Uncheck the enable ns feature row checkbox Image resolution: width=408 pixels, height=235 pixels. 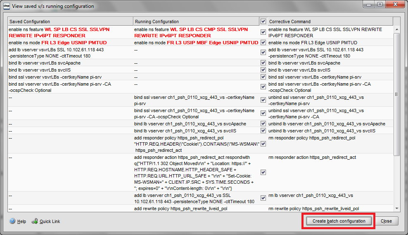263,32
